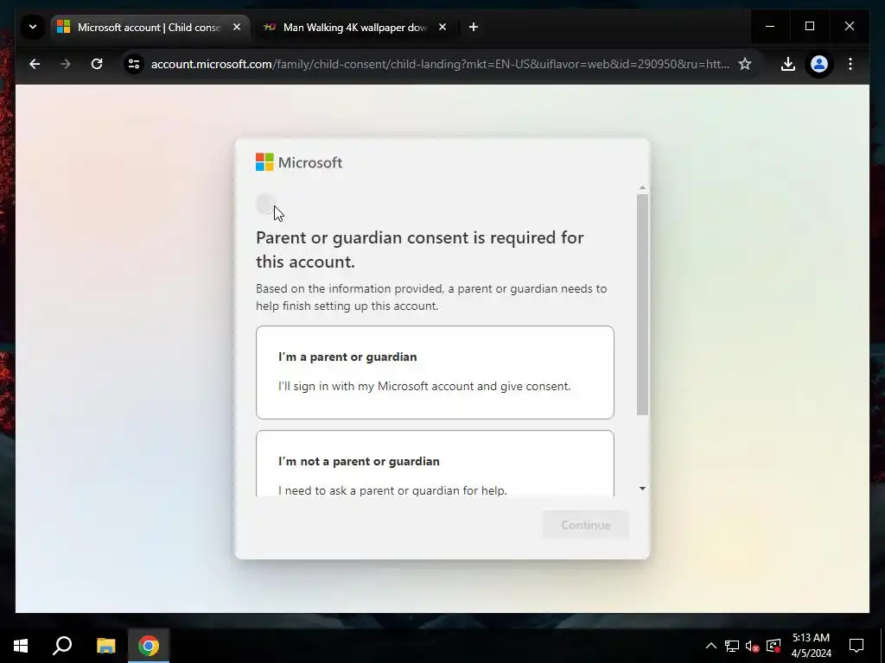
Task: Open the network tray icon
Action: (732, 646)
